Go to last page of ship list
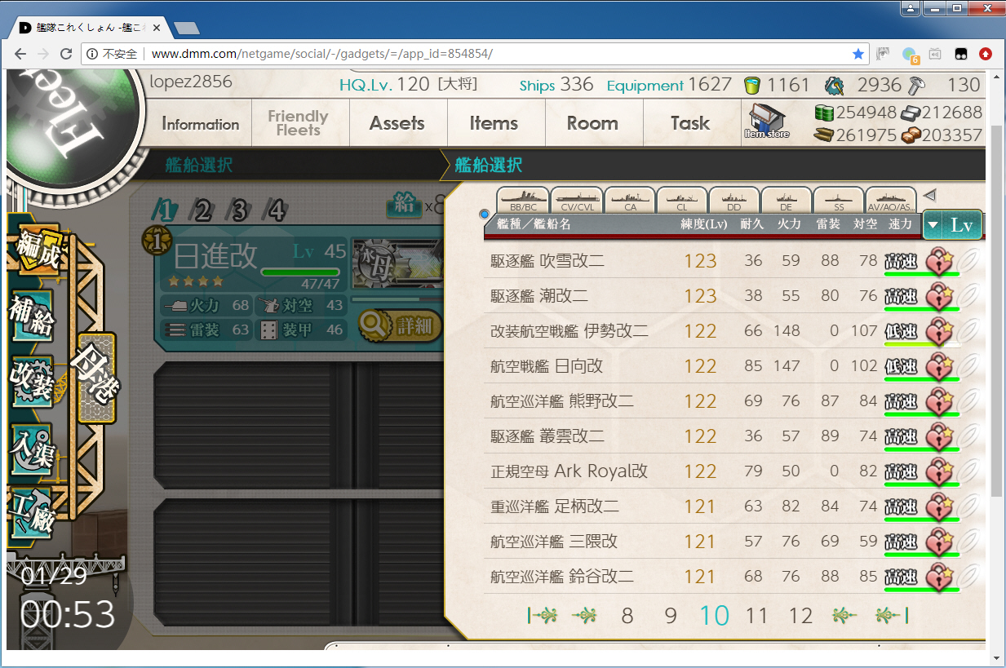 coord(892,616)
